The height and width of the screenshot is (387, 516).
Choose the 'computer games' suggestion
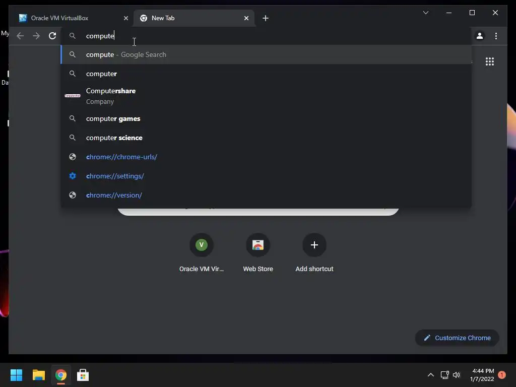click(x=266, y=118)
